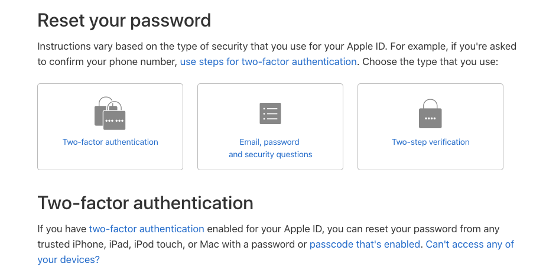Click the single padlock Two-step verification icon
The image size is (546, 276).
430,113
